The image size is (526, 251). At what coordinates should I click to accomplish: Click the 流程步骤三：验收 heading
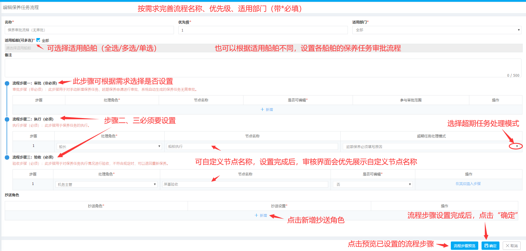(33, 157)
